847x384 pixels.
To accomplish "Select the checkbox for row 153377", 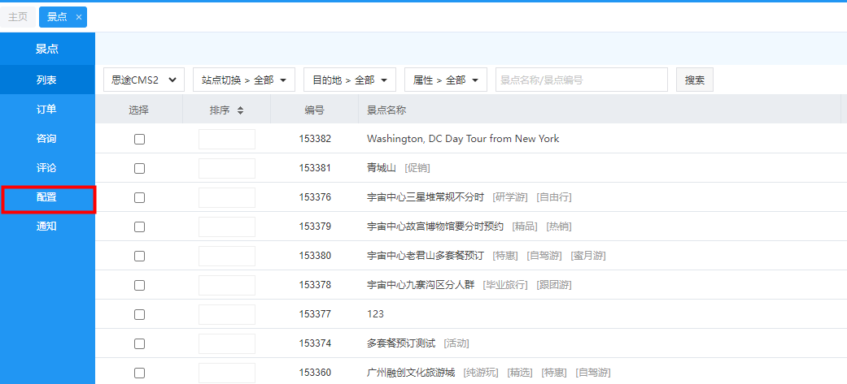I will click(139, 314).
